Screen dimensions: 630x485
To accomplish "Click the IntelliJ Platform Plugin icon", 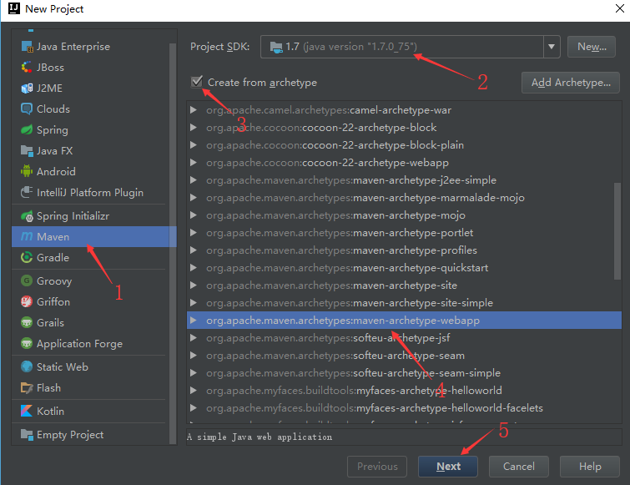I will click(27, 193).
